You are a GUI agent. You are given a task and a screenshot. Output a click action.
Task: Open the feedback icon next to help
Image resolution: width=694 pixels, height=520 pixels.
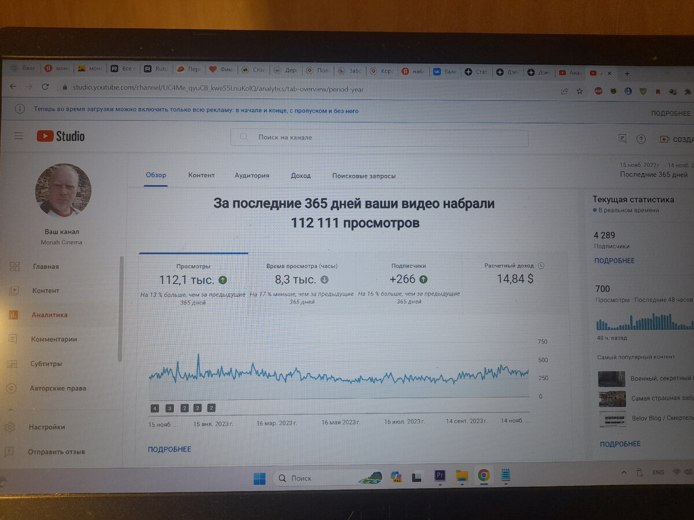(x=622, y=139)
